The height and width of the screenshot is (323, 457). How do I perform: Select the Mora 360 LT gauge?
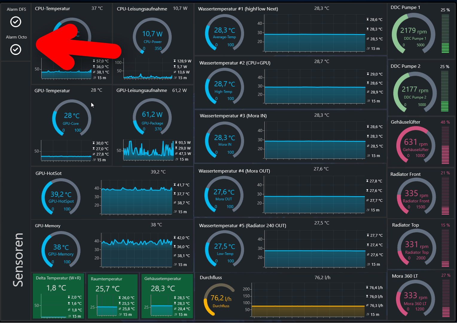[x=415, y=298]
